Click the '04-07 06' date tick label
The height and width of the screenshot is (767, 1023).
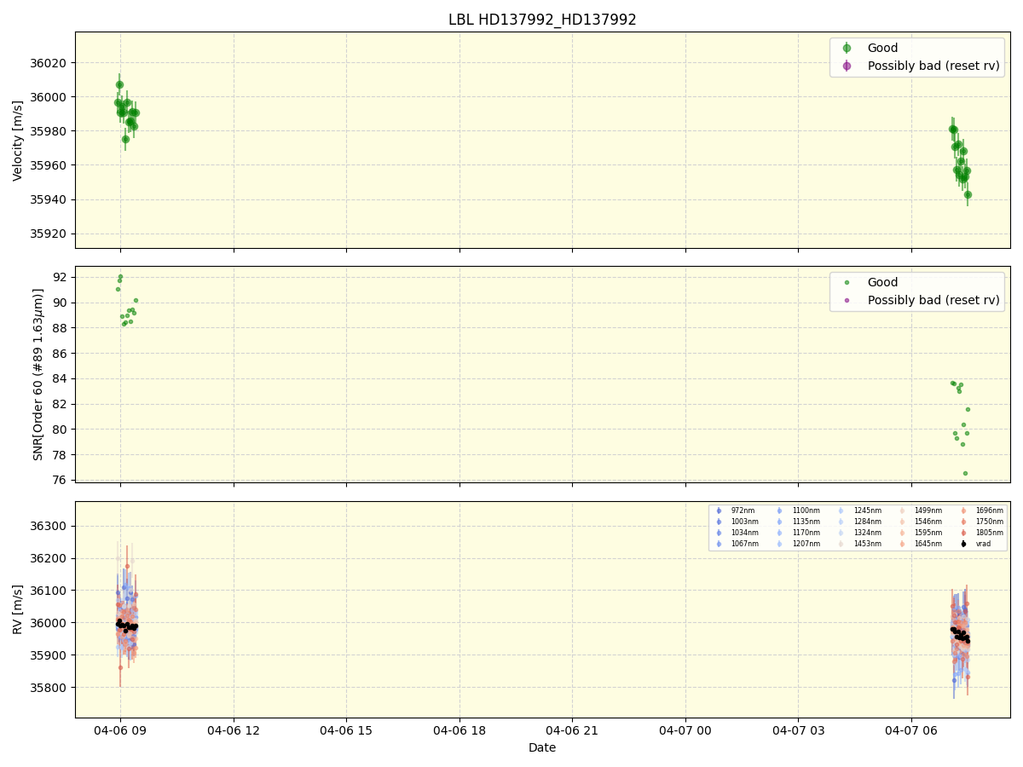(x=911, y=730)
